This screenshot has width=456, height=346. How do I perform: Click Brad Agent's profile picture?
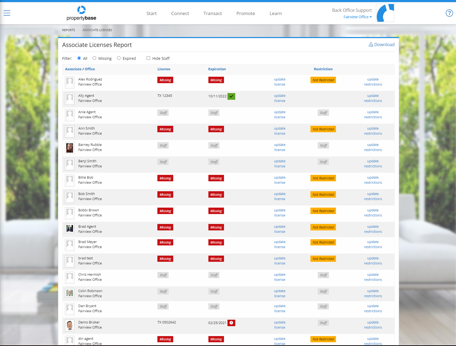point(70,229)
